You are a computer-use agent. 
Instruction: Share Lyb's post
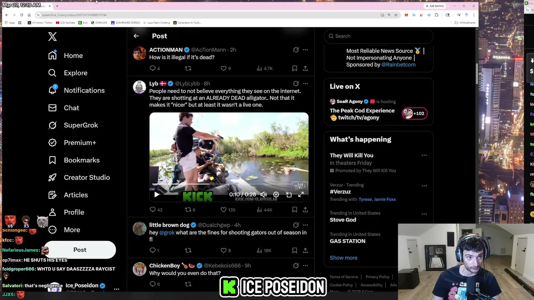click(x=305, y=210)
